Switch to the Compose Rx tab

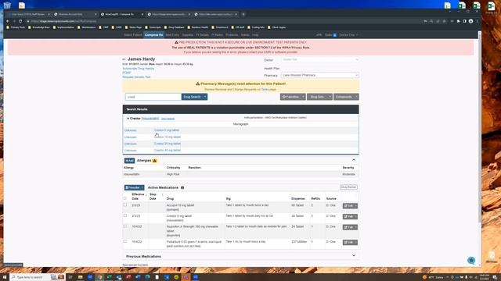click(153, 35)
